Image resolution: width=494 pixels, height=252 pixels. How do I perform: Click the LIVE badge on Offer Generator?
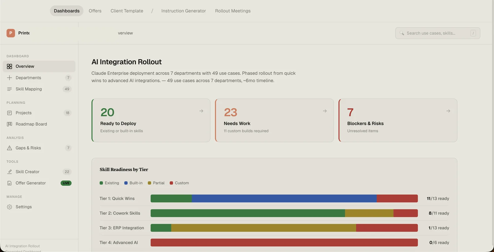66,183
